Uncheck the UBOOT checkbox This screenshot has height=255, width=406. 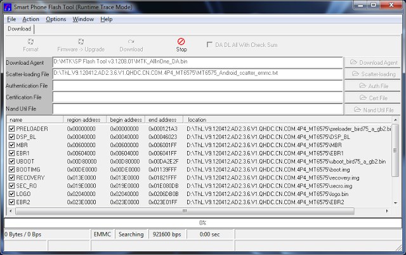(x=11, y=161)
